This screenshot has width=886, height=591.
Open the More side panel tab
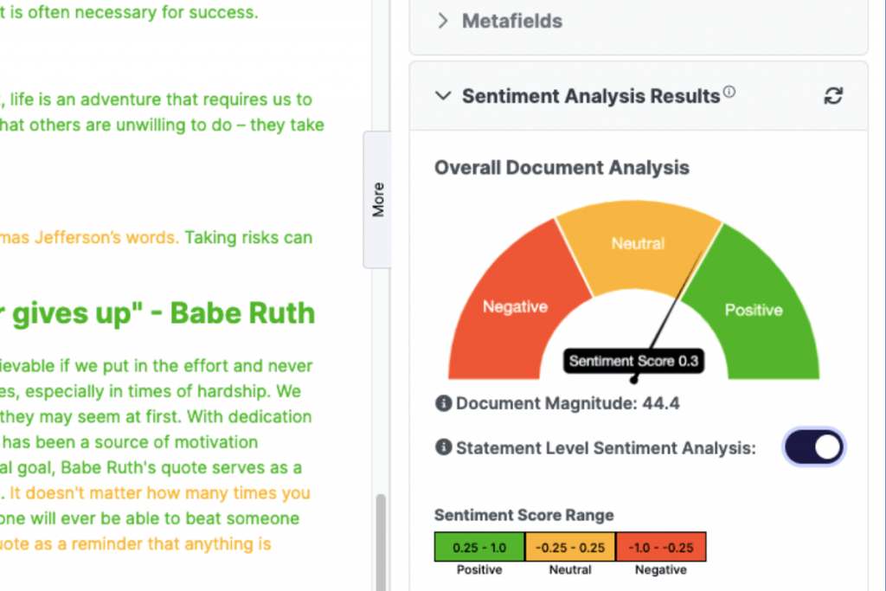coord(378,197)
